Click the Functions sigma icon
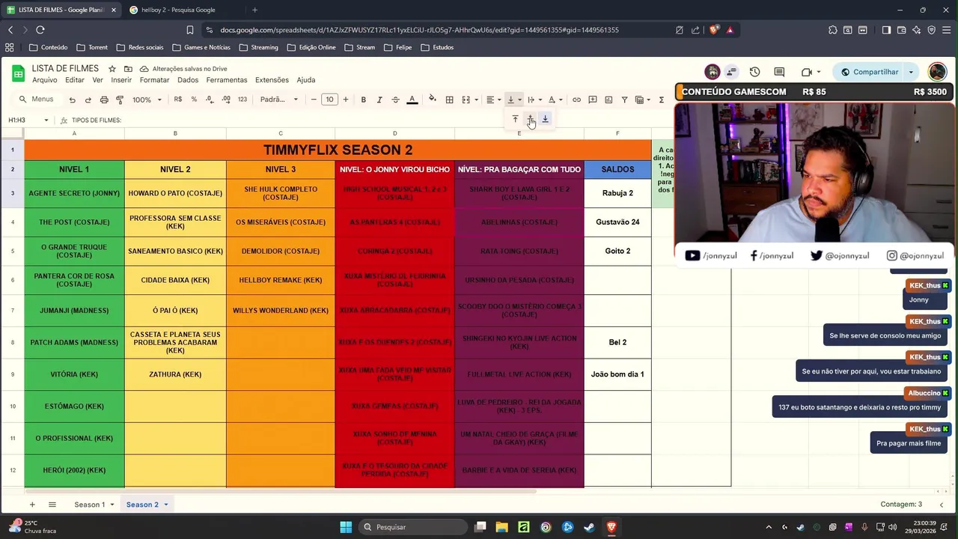Viewport: 958px width, 539px height. click(661, 100)
